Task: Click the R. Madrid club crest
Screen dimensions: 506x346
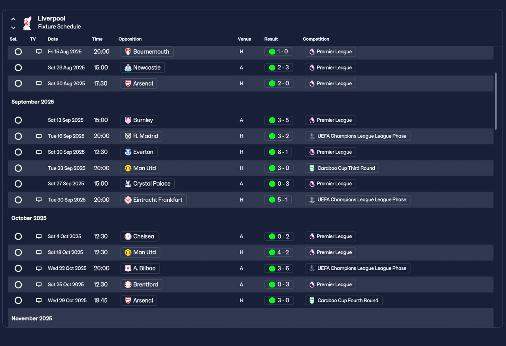Action: [128, 136]
